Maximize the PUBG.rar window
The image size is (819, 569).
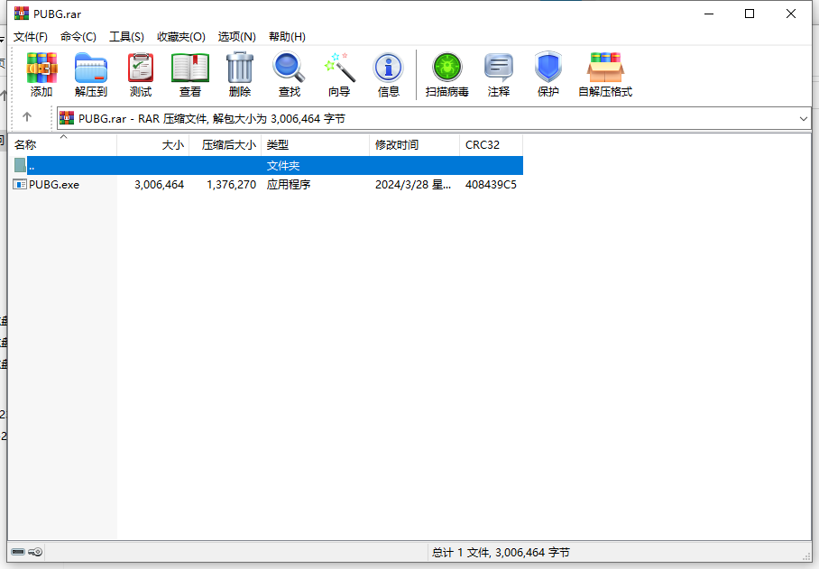pos(750,14)
